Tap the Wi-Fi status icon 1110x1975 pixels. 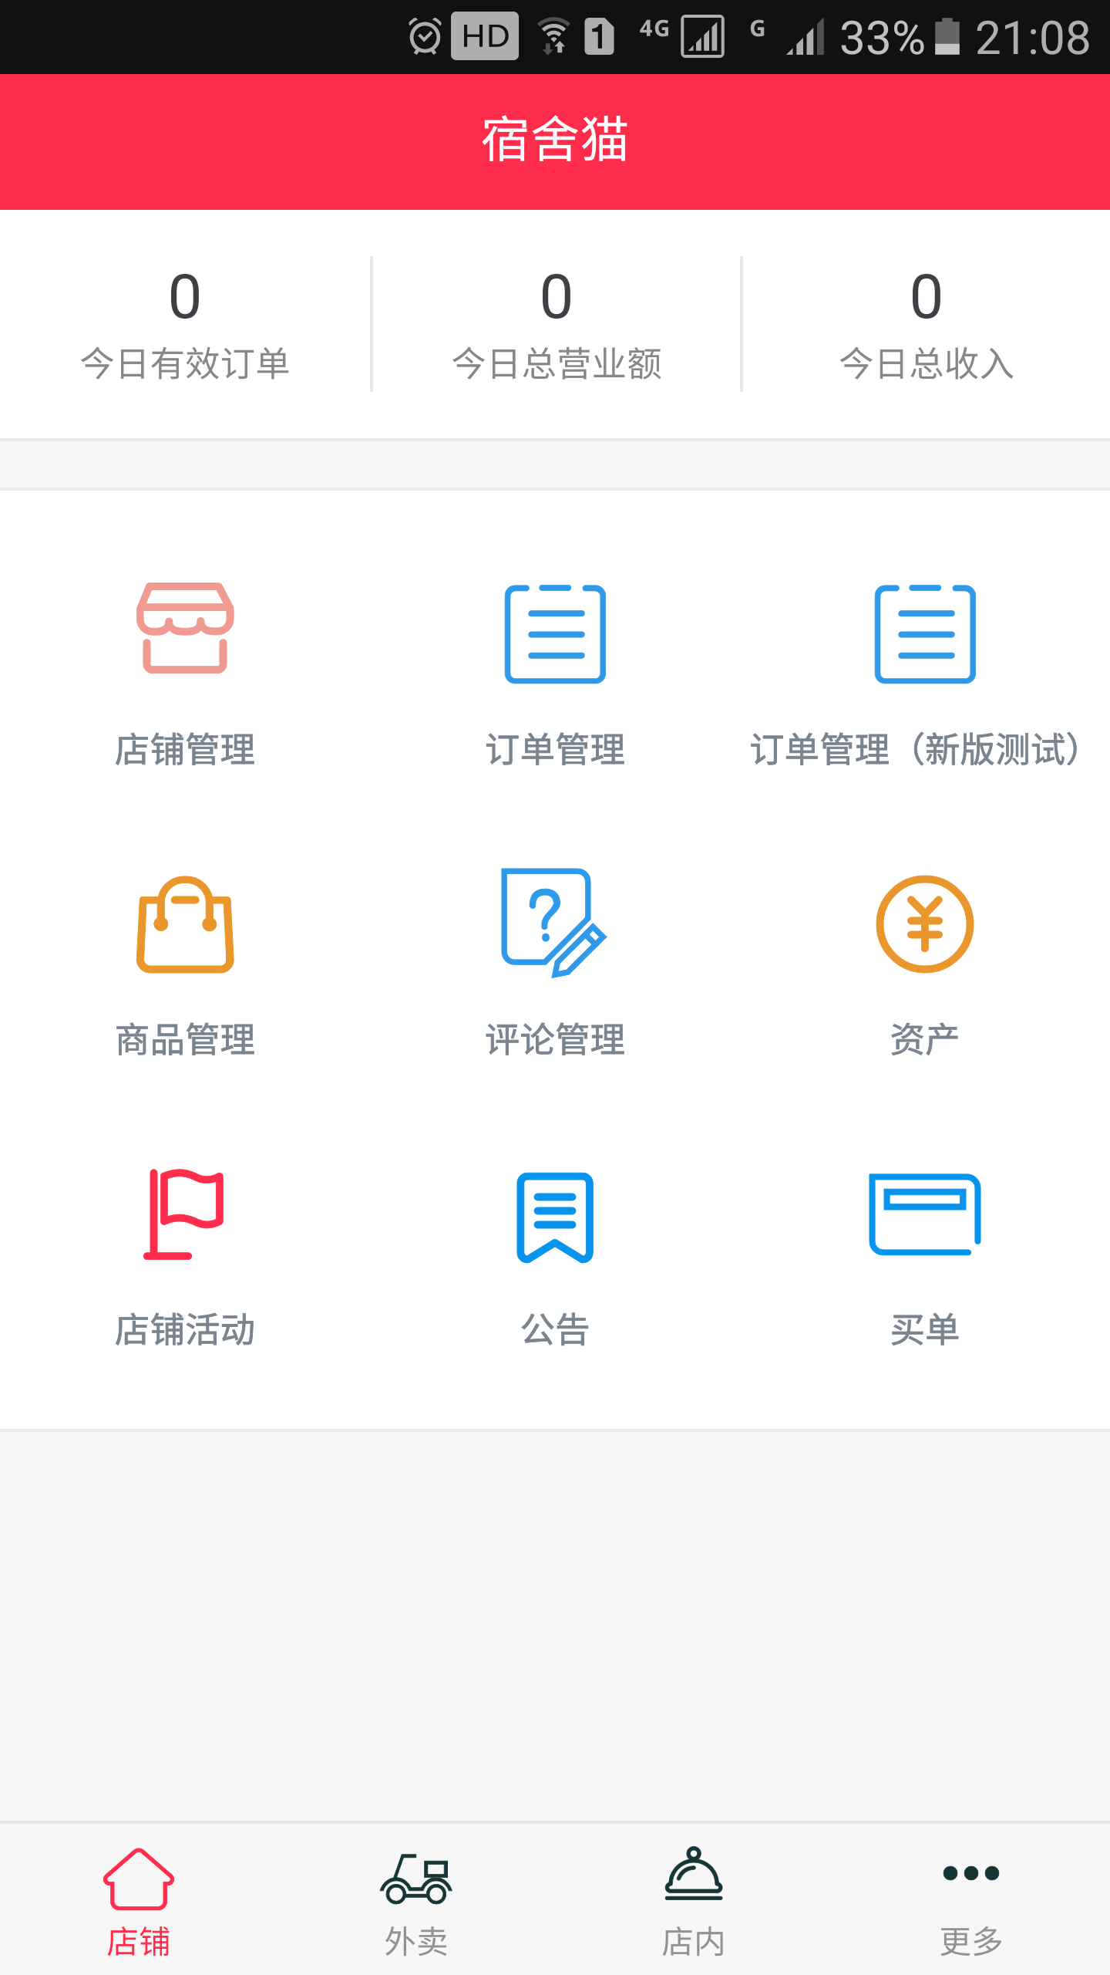[553, 36]
